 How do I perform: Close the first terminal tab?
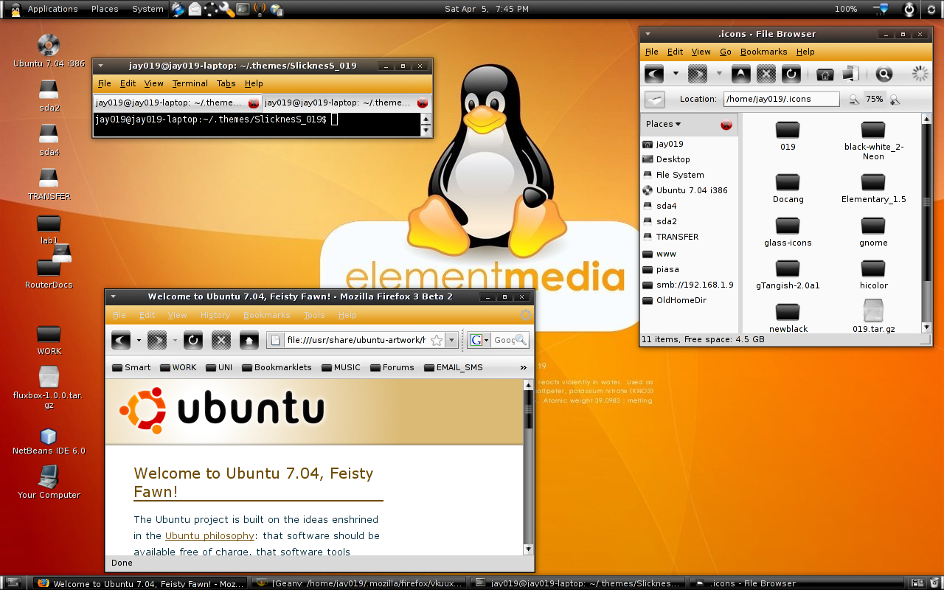(x=254, y=103)
